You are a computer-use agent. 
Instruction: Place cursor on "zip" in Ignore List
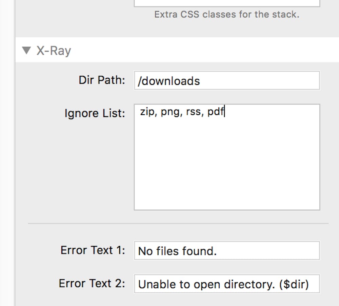tap(146, 112)
